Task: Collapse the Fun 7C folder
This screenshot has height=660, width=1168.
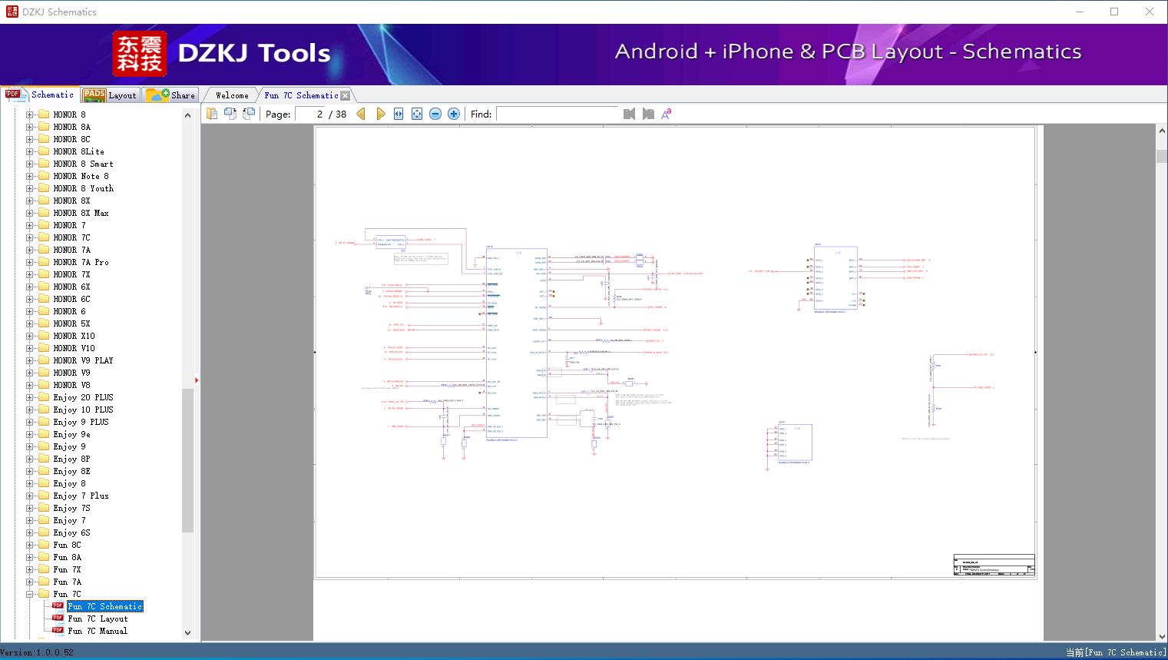Action: tap(30, 594)
